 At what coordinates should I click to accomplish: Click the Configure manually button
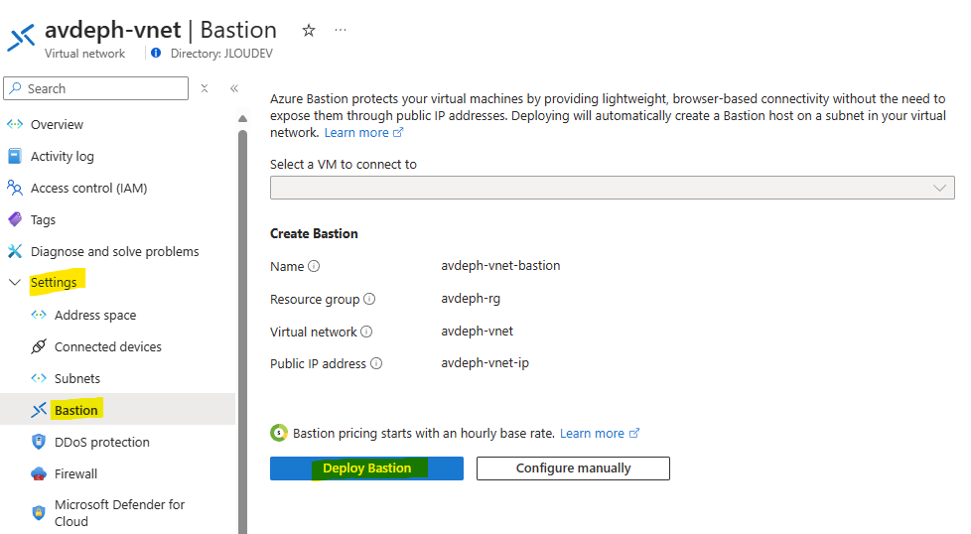coord(573,468)
